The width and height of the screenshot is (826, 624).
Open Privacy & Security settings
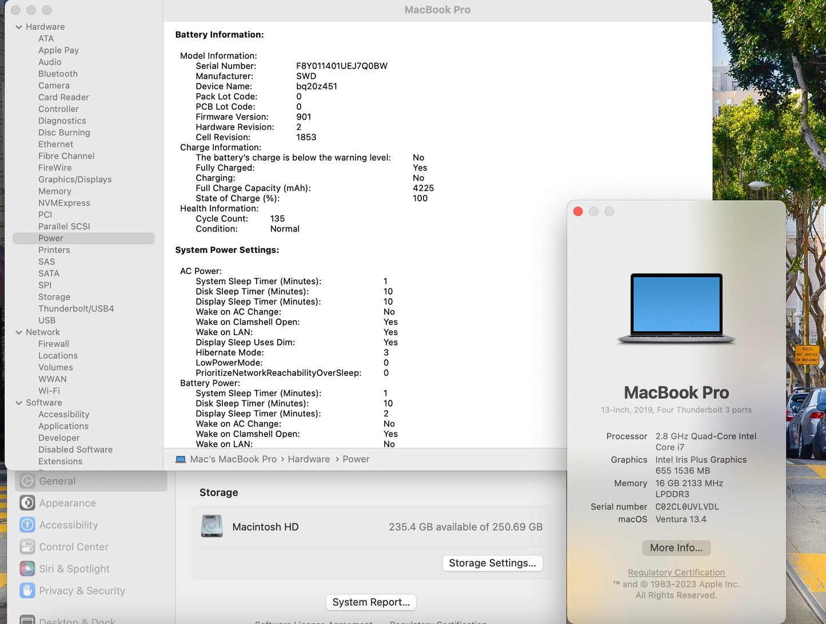82,591
